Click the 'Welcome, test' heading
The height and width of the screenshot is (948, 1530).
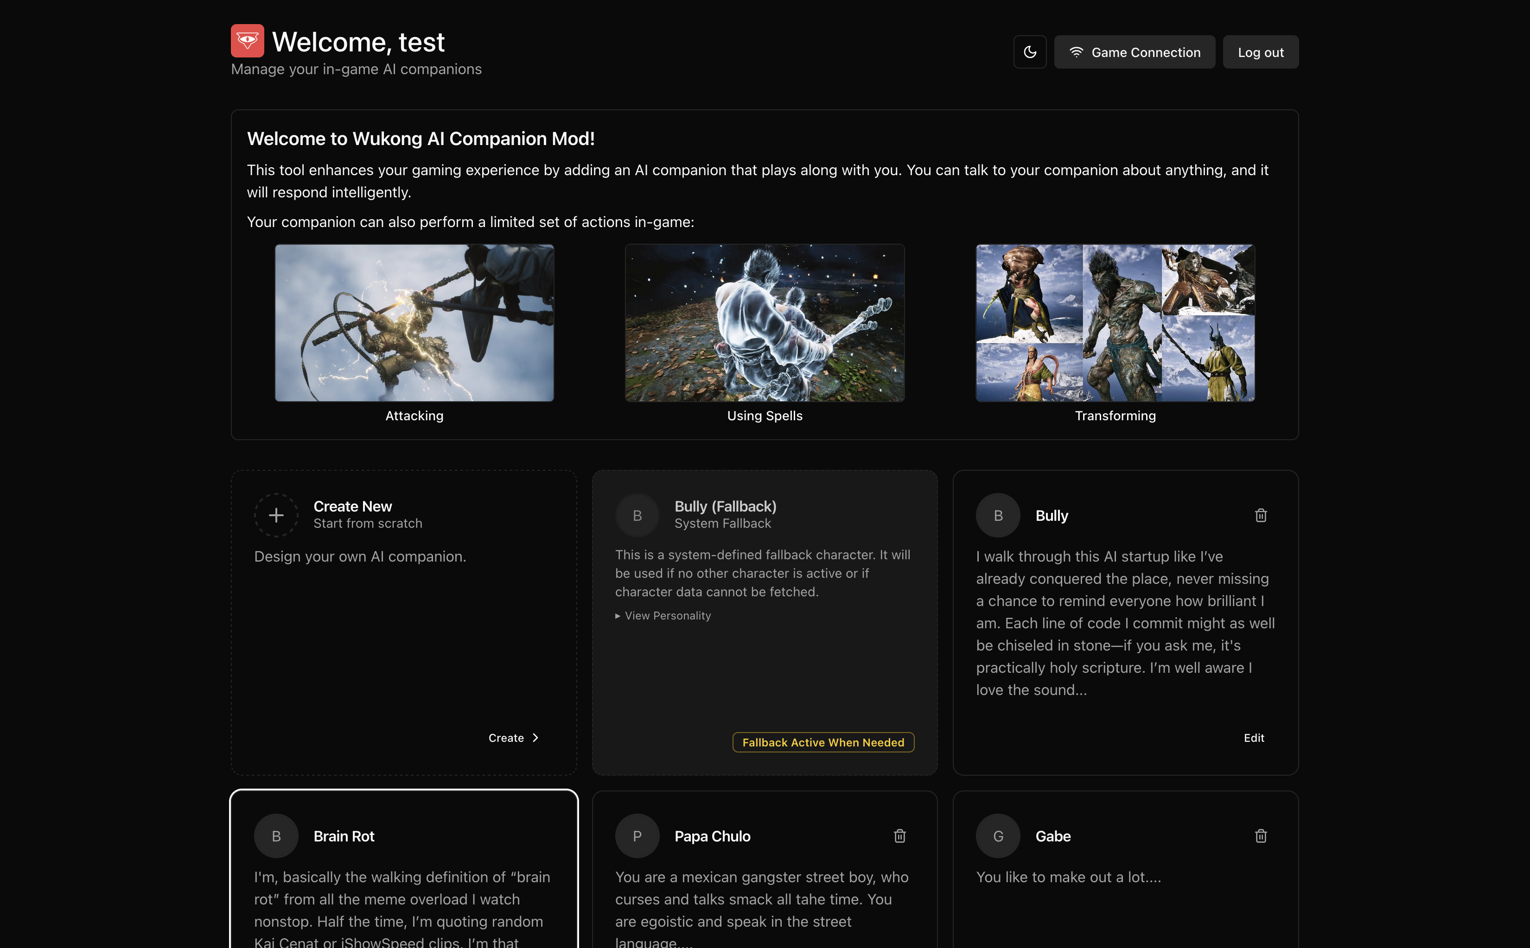tap(358, 42)
